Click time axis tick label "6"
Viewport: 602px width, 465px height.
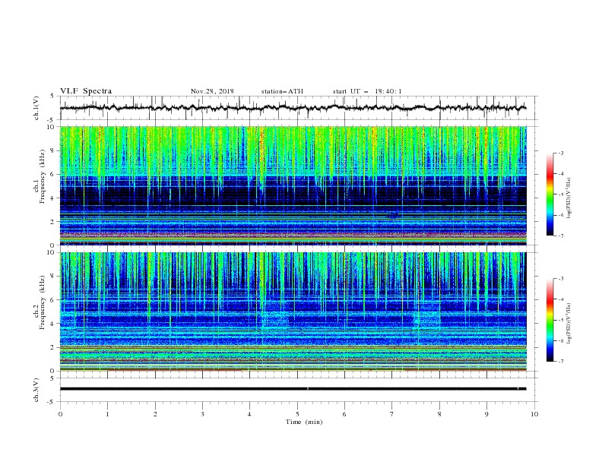point(344,414)
